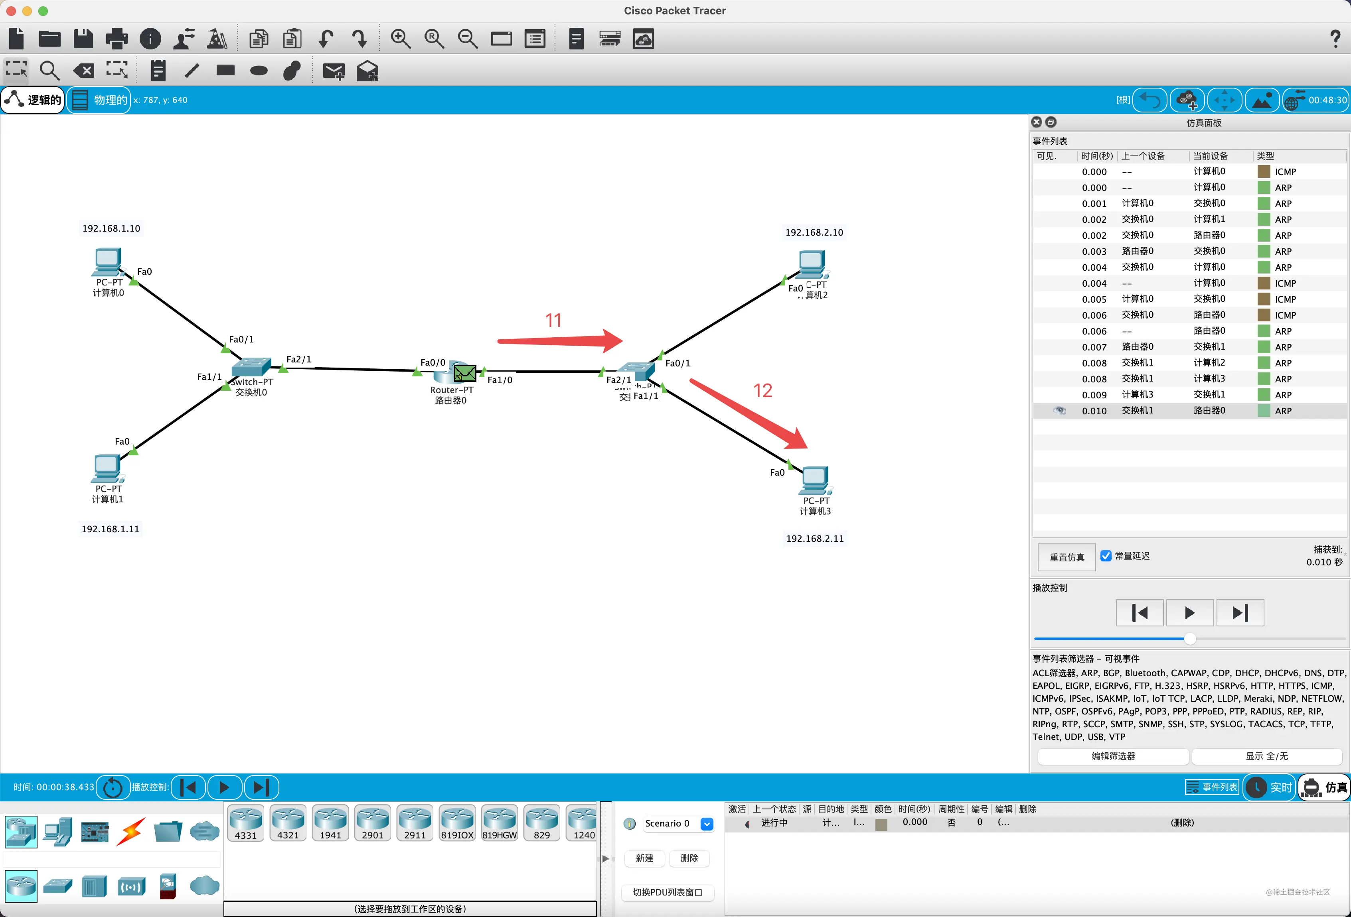Toggle the Event List panel
The image size is (1351, 917).
(x=1212, y=787)
